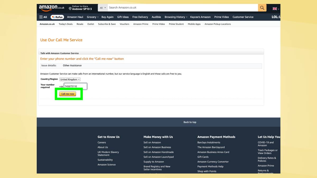Click the search magnifying glass icon

pyautogui.click(x=262, y=8)
